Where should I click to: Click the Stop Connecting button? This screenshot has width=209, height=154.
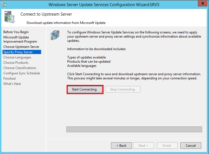click(123, 89)
